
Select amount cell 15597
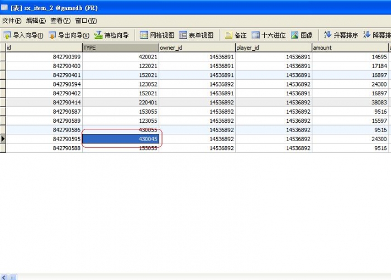click(x=350, y=121)
